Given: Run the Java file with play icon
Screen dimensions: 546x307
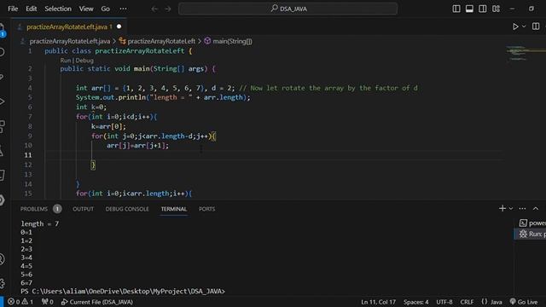Looking at the screenshot, I should click(x=515, y=26).
